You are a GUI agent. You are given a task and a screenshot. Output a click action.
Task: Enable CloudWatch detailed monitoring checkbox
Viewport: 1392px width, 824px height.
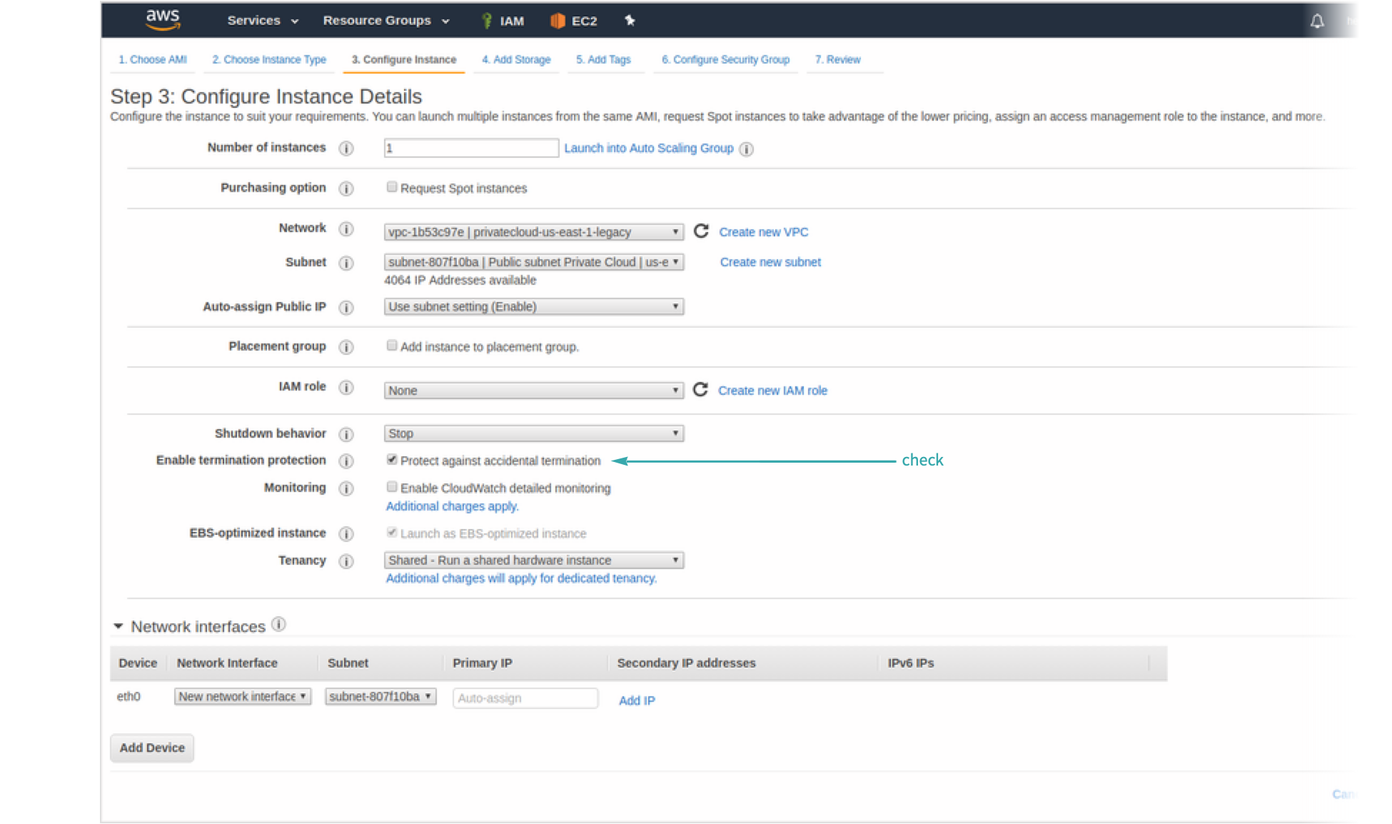pyautogui.click(x=392, y=487)
